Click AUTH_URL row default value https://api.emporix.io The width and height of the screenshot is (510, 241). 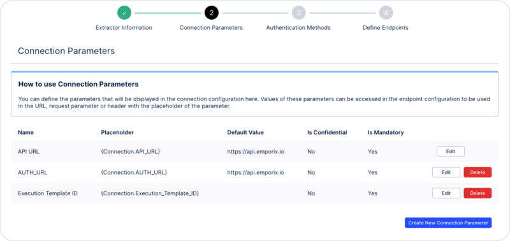[x=256, y=172]
